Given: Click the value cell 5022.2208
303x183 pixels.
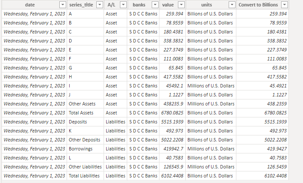Looking at the screenshot, I should point(172,140).
